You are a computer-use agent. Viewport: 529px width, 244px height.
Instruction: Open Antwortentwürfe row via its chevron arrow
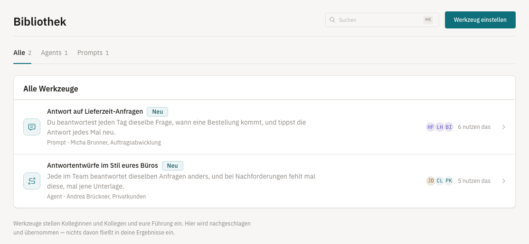[x=504, y=181]
